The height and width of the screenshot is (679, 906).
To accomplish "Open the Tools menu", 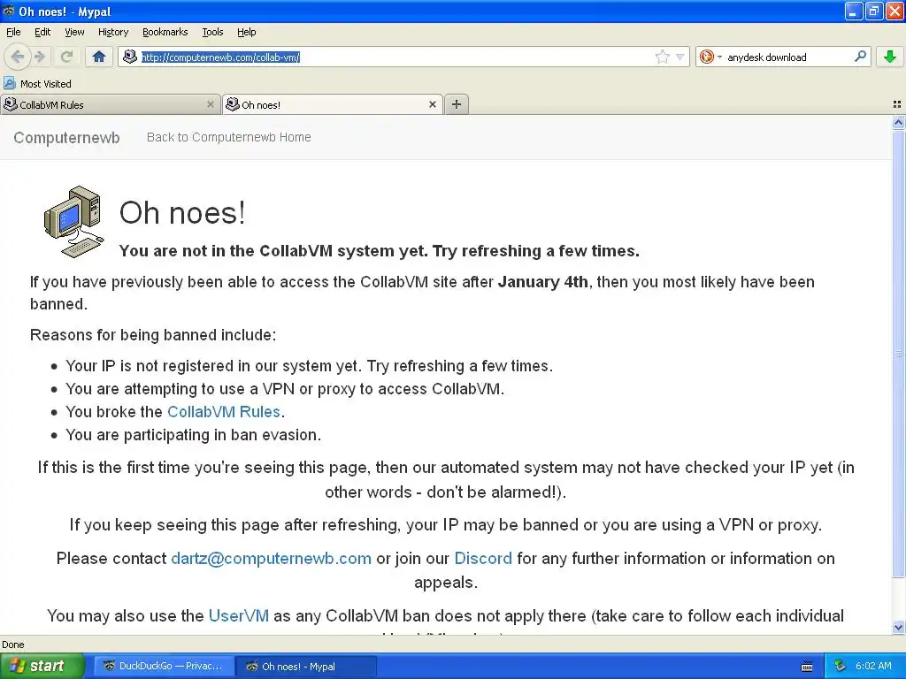I will tap(212, 32).
